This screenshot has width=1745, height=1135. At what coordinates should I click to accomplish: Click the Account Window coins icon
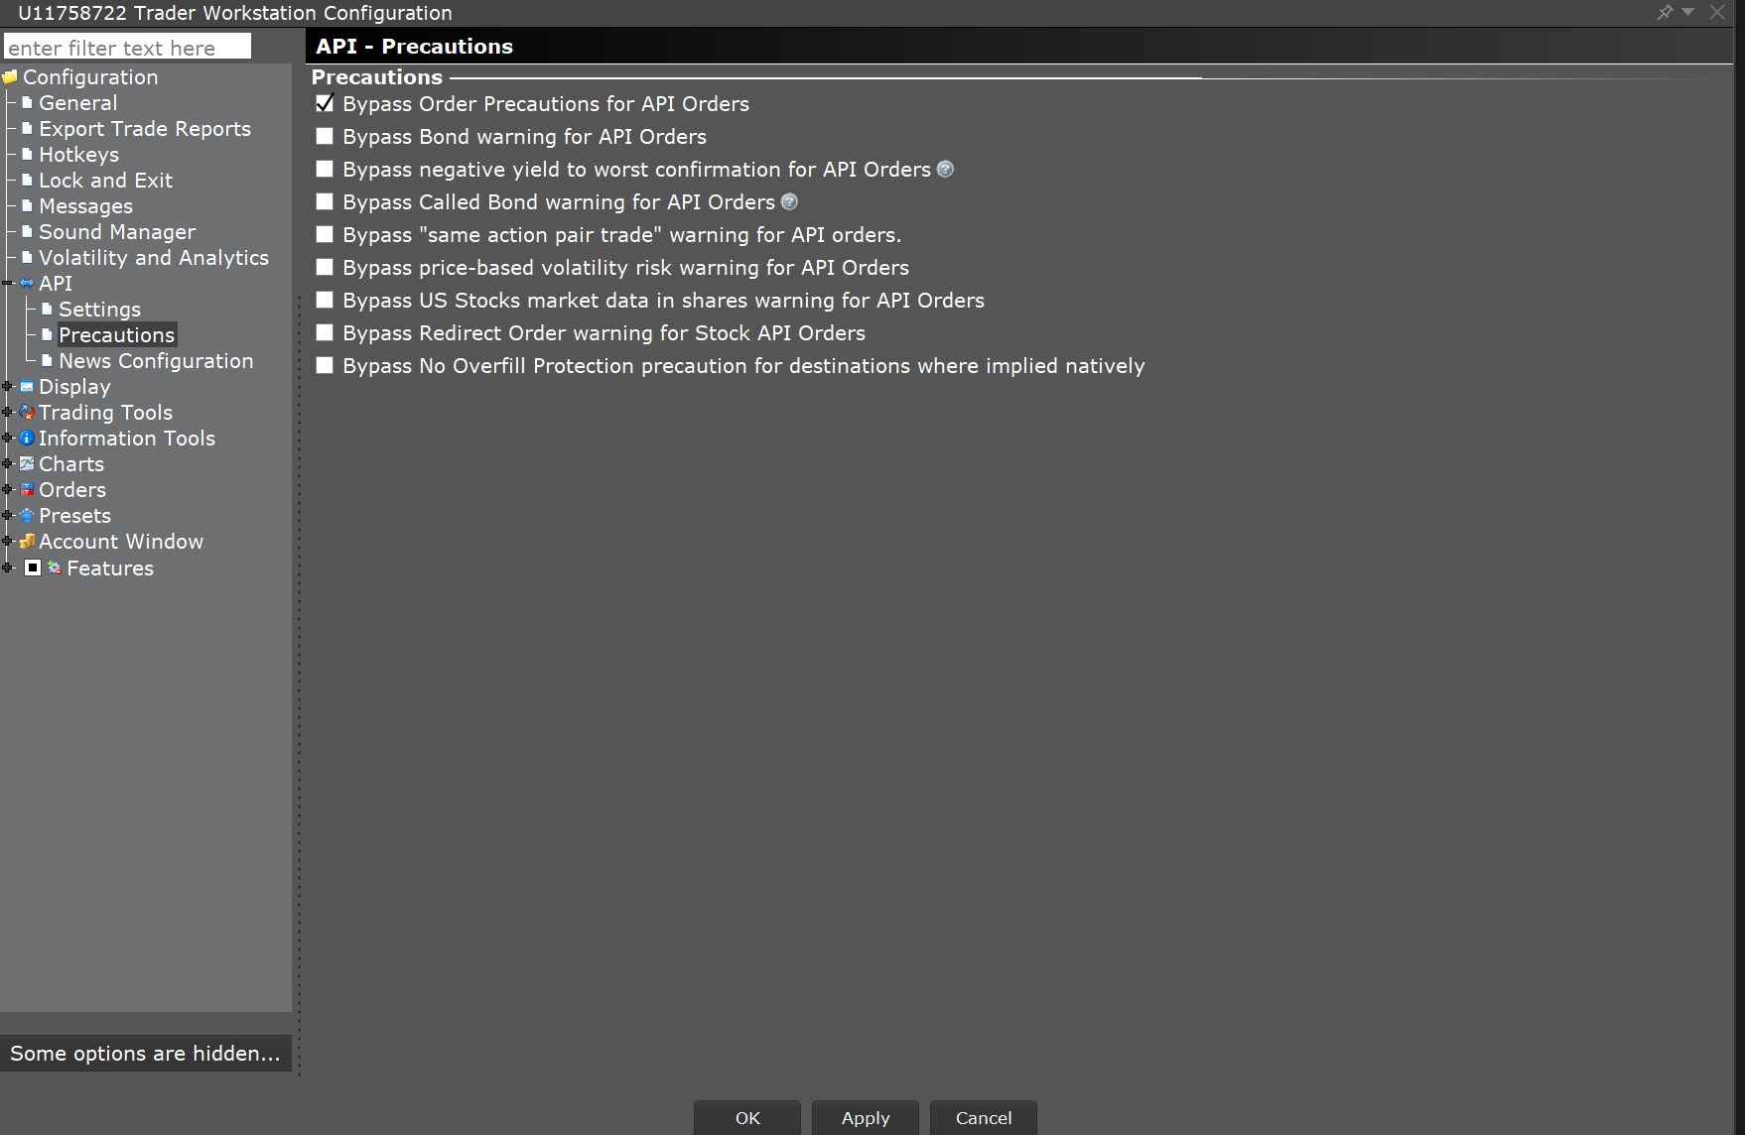pos(27,542)
